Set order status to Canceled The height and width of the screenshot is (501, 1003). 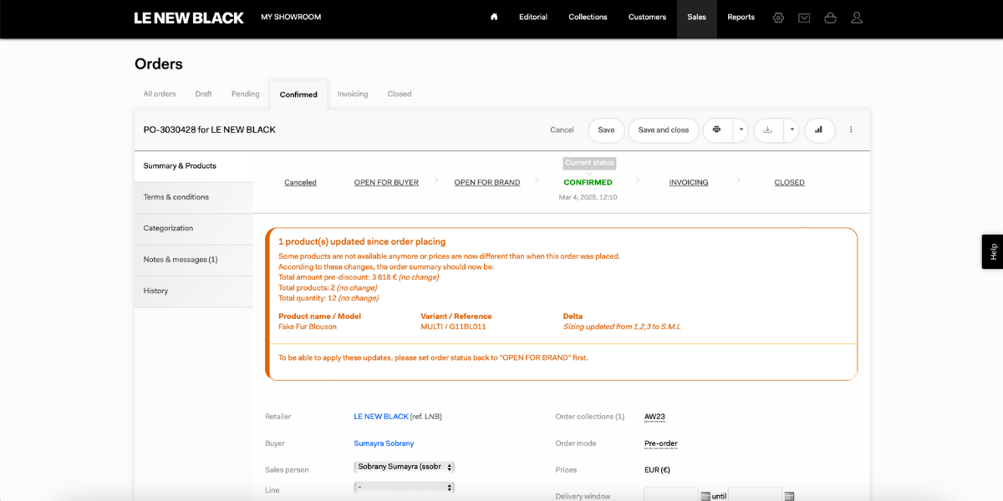pyautogui.click(x=300, y=183)
